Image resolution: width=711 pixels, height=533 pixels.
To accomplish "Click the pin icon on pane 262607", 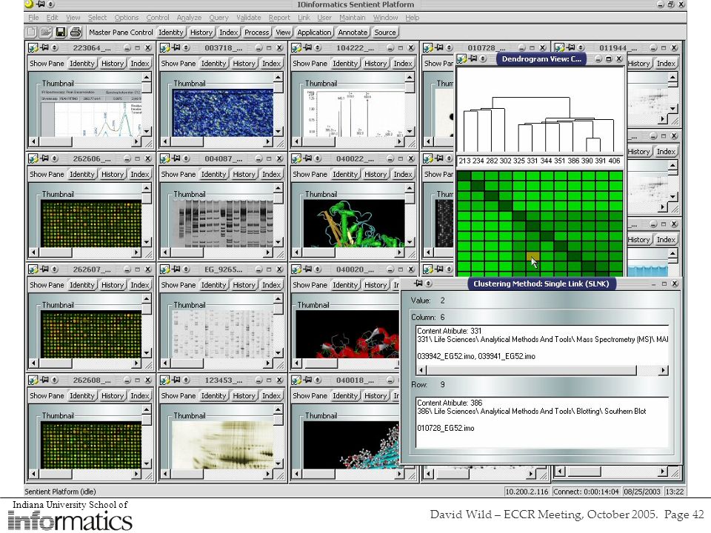I will 44,269.
